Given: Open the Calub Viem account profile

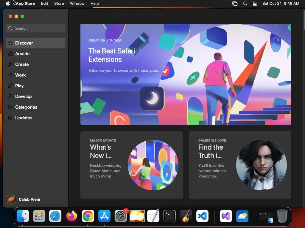Looking at the screenshot, I should (x=23, y=199).
